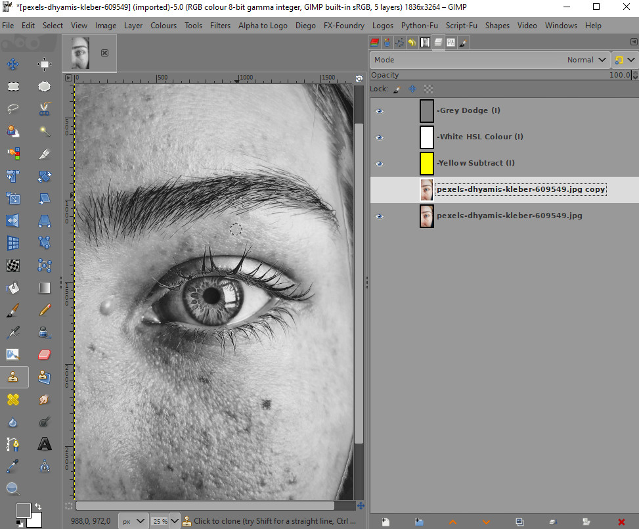Open the zoom percentage dropdown

coord(175,521)
